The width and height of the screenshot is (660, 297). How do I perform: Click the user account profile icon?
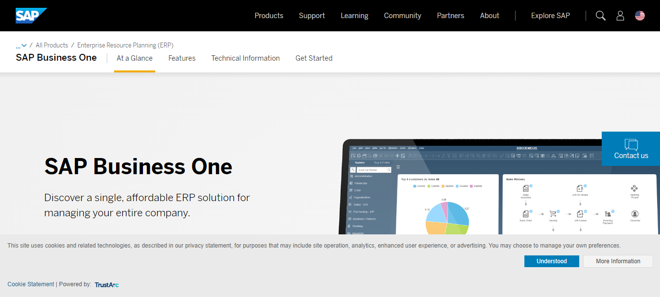[620, 16]
